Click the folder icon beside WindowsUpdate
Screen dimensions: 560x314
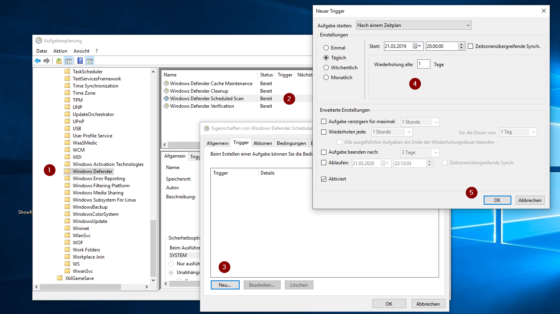(x=67, y=221)
